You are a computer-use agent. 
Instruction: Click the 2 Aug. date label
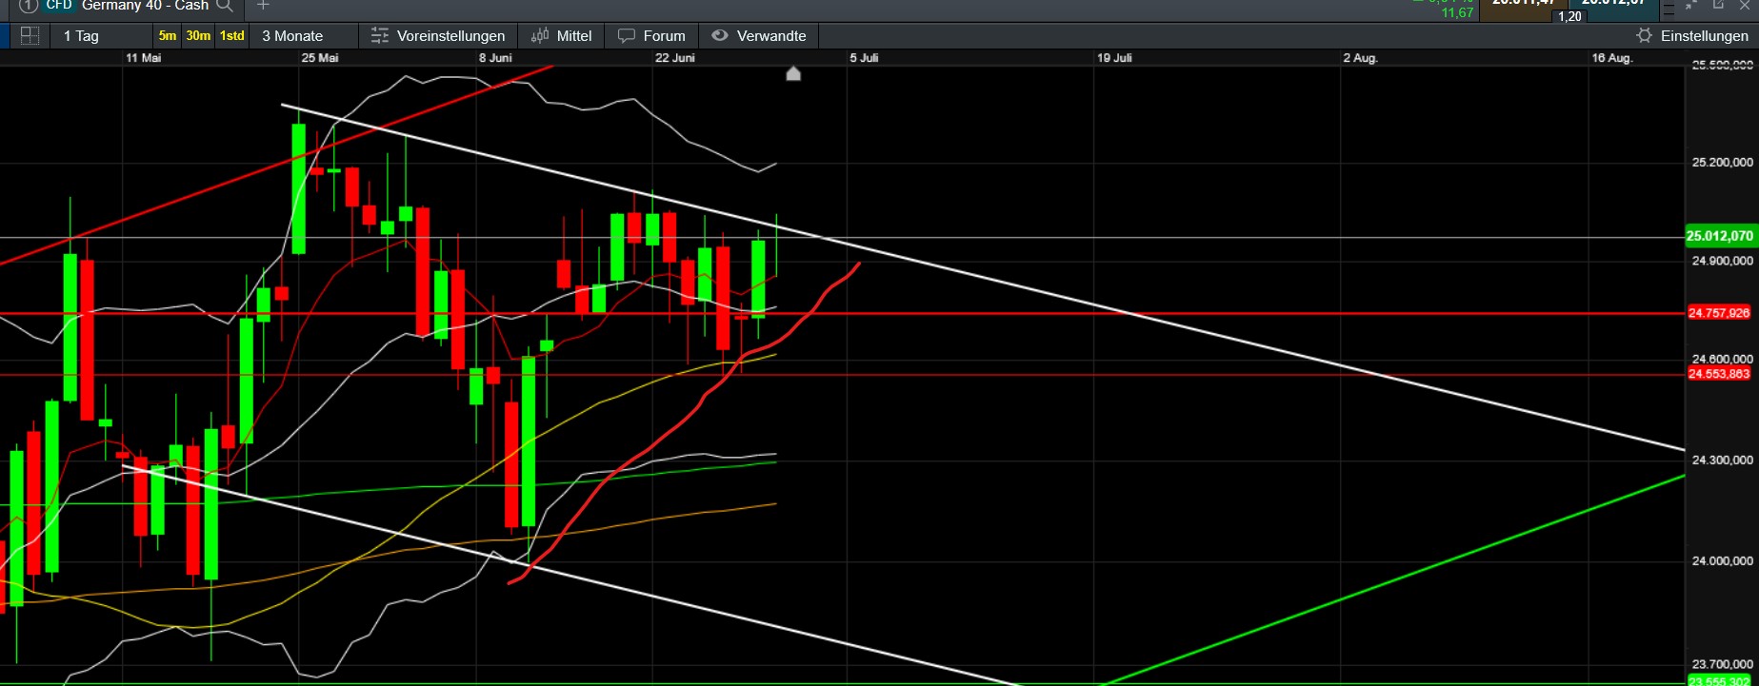1360,58
